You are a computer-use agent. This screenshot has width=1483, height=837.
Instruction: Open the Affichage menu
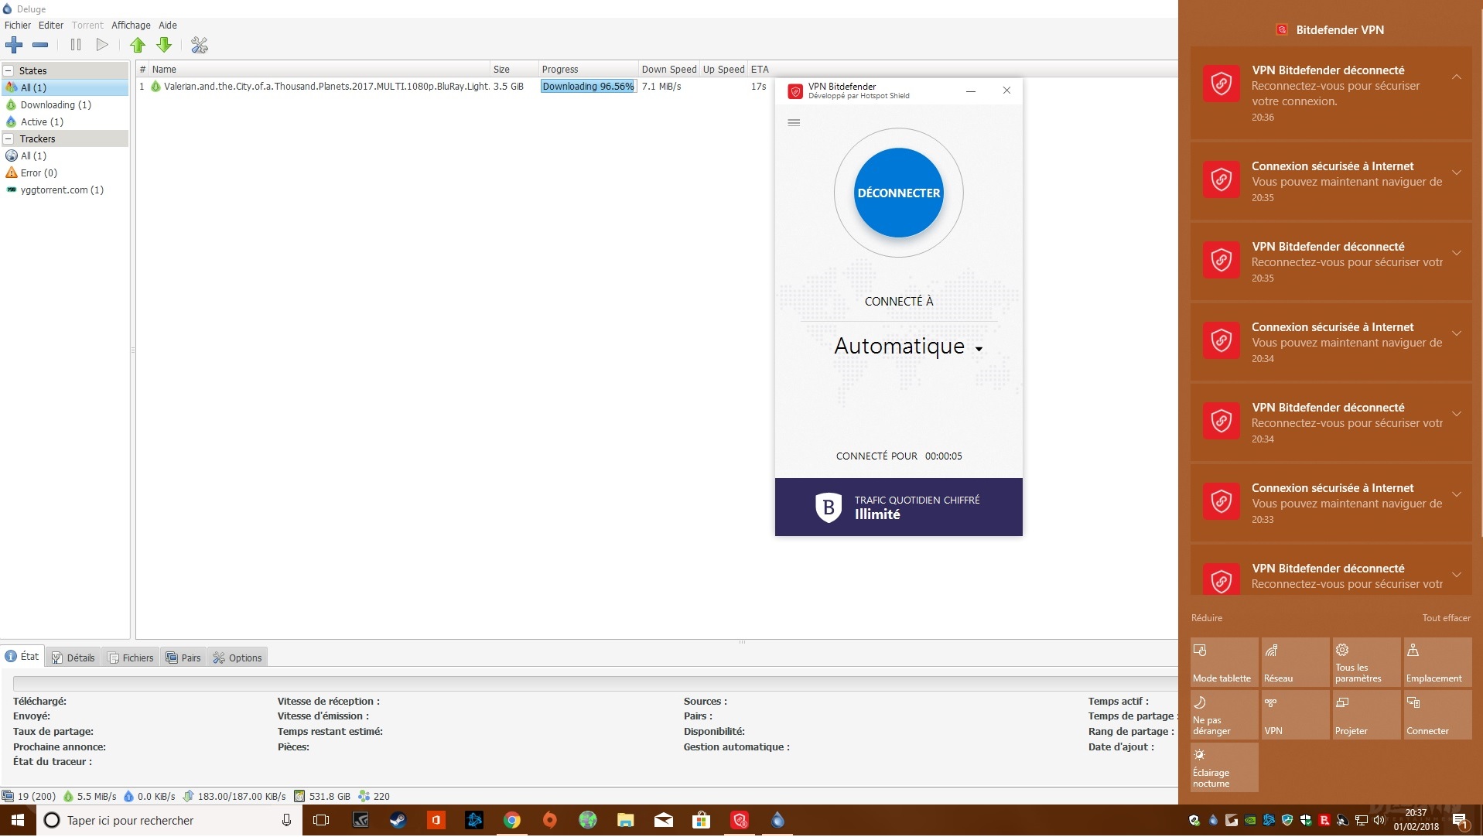pyautogui.click(x=131, y=25)
